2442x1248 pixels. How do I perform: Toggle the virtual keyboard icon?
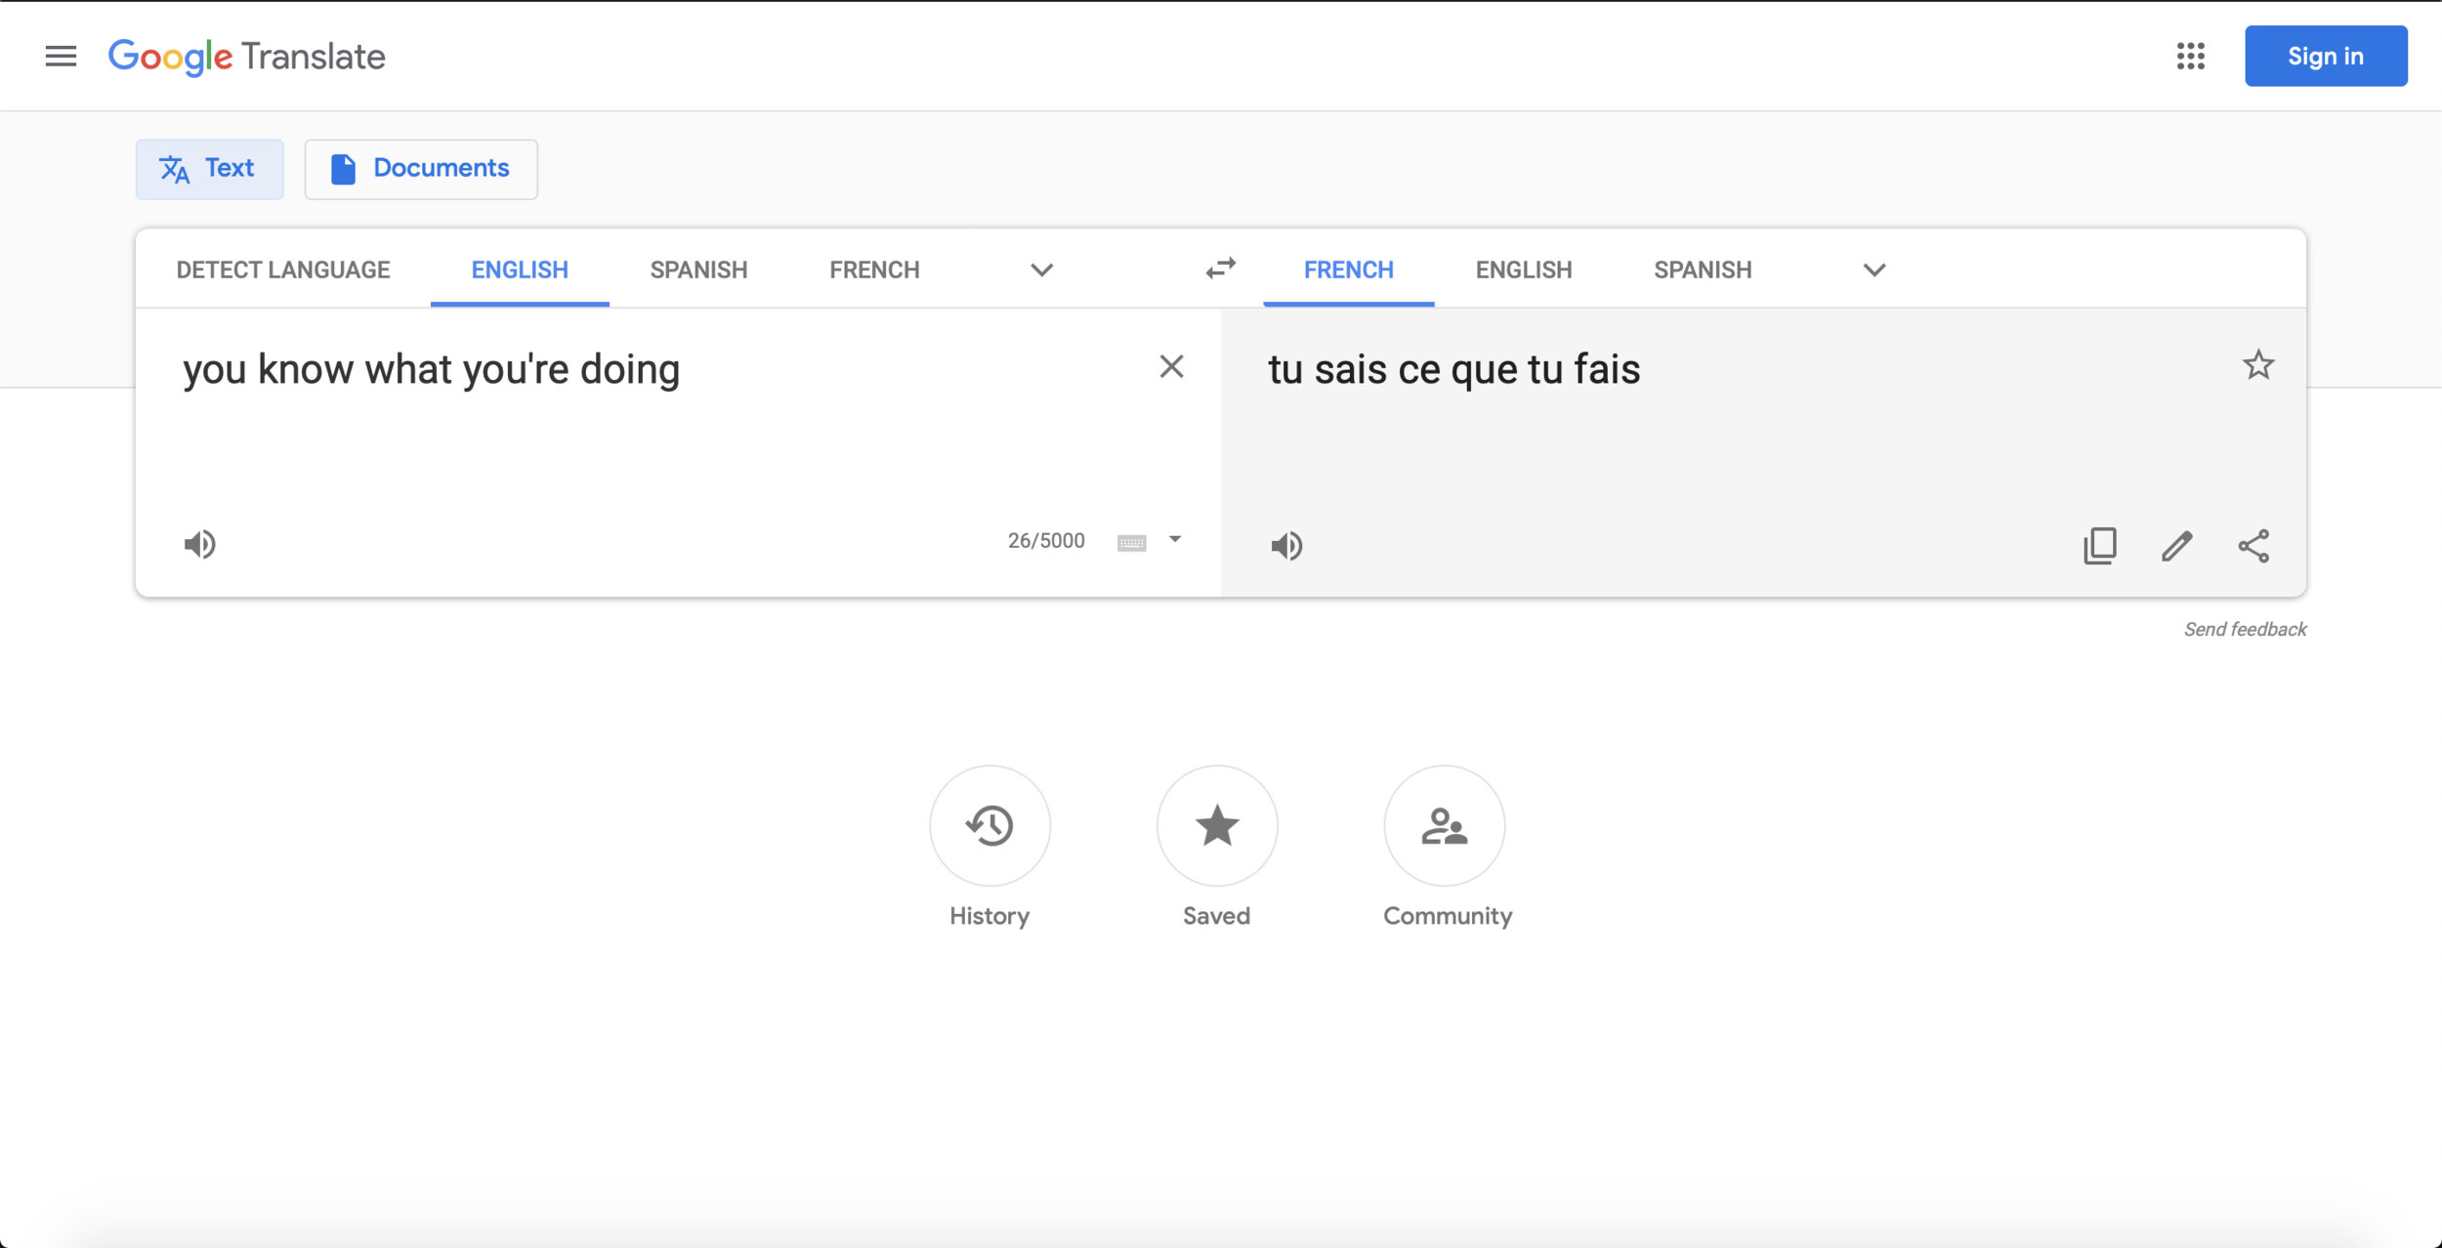pyautogui.click(x=1131, y=543)
